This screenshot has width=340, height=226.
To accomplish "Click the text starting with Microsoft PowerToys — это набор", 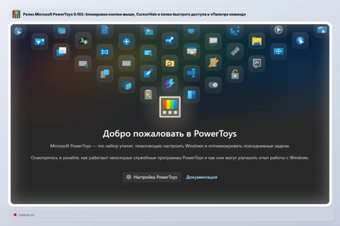I will (170, 146).
